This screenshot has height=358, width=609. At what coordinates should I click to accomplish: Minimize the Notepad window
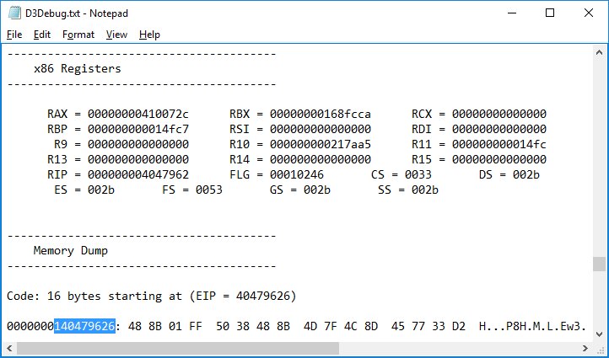(512, 13)
